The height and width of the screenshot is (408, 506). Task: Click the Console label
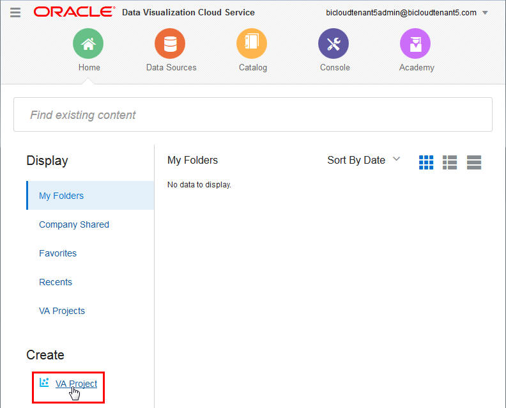(335, 67)
